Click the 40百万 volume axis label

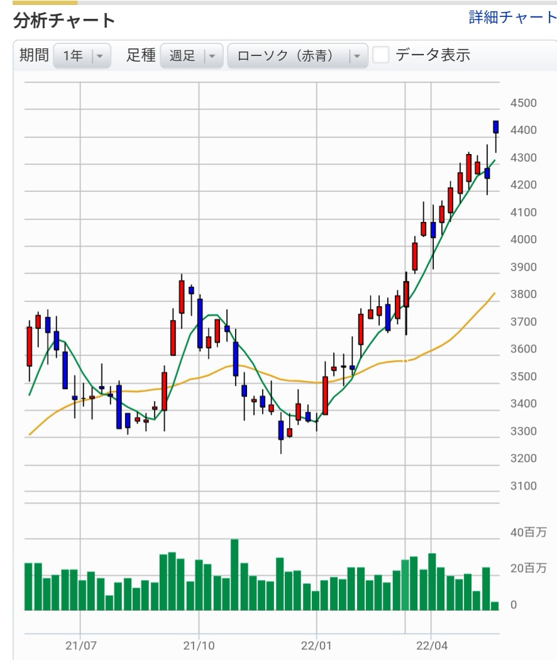tap(528, 532)
